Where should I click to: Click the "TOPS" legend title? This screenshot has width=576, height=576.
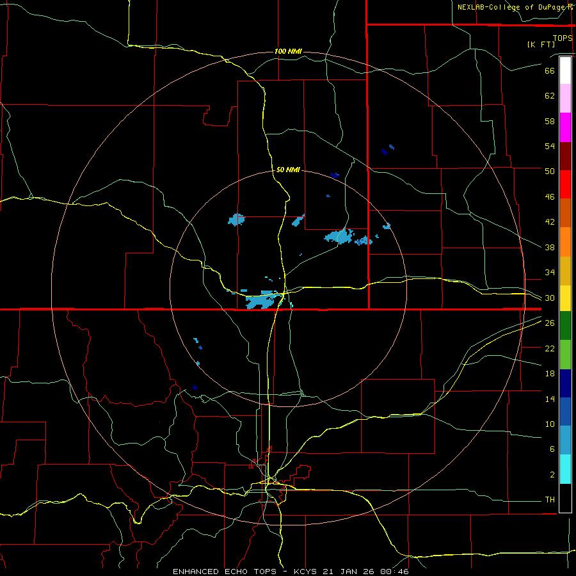pyautogui.click(x=563, y=38)
